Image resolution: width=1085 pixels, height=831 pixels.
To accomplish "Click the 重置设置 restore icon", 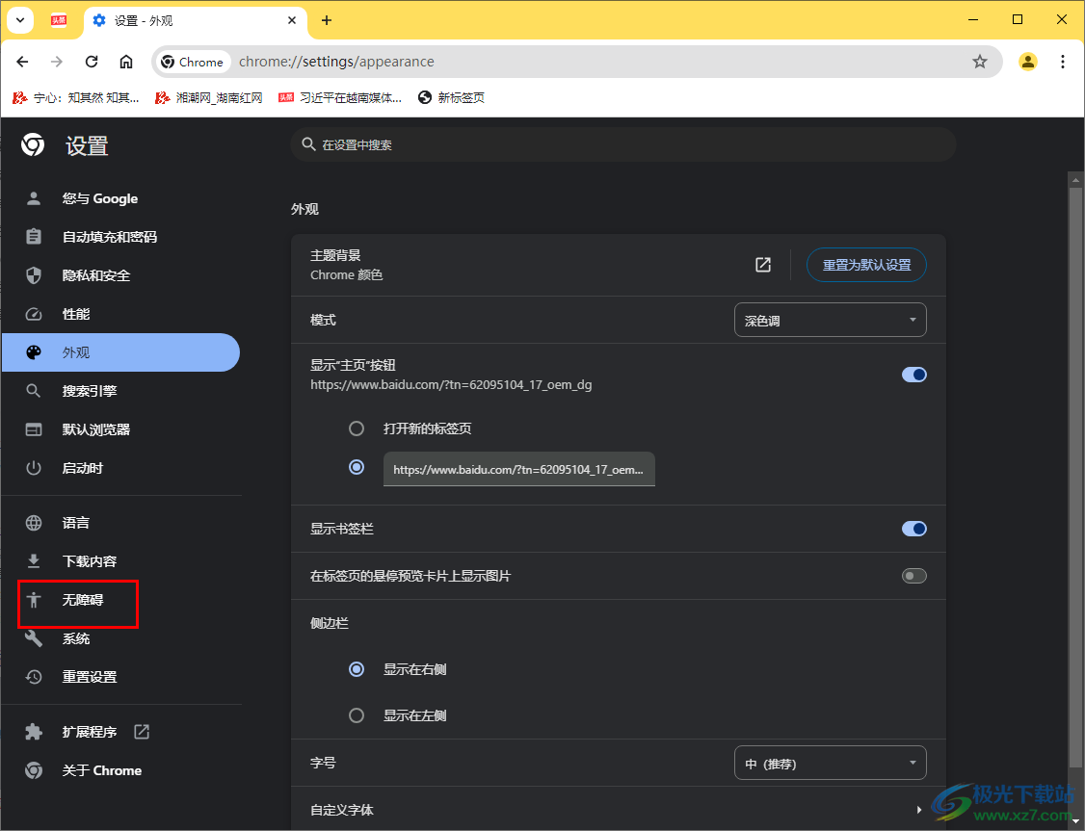I will click(33, 677).
